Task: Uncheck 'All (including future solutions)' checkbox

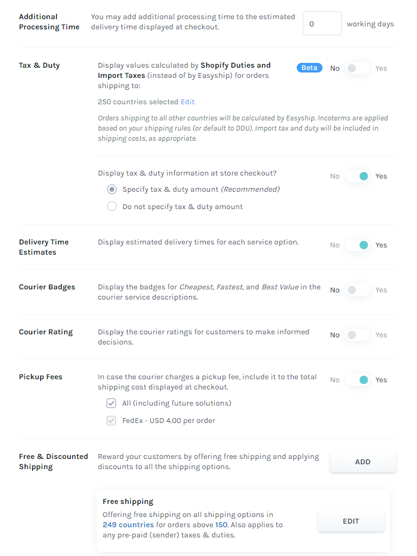Action: (111, 403)
